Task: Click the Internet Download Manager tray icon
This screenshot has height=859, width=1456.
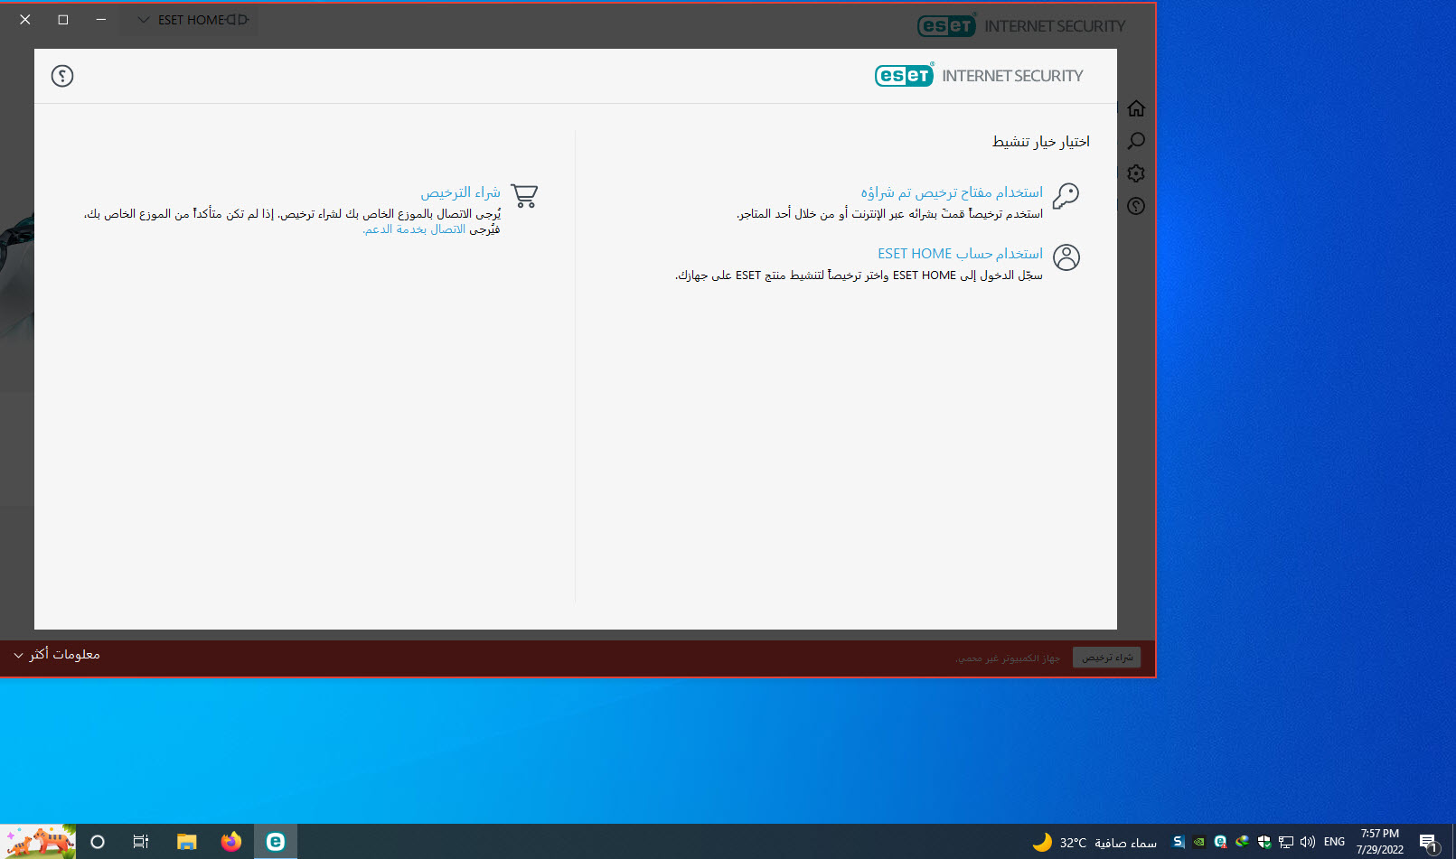Action: point(1243,842)
